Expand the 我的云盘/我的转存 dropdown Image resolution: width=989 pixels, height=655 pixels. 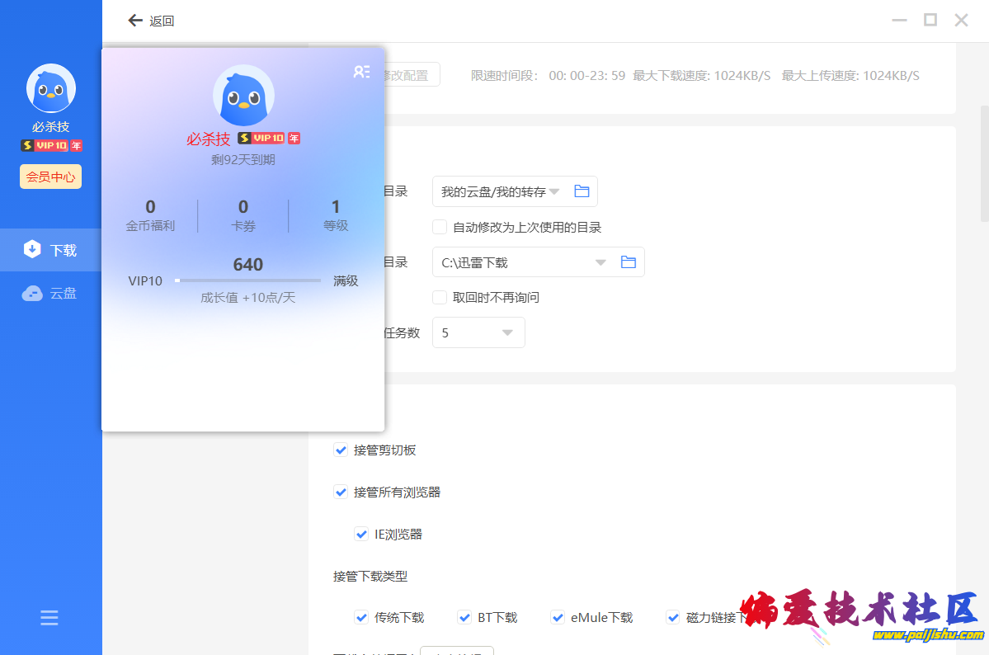click(x=554, y=191)
